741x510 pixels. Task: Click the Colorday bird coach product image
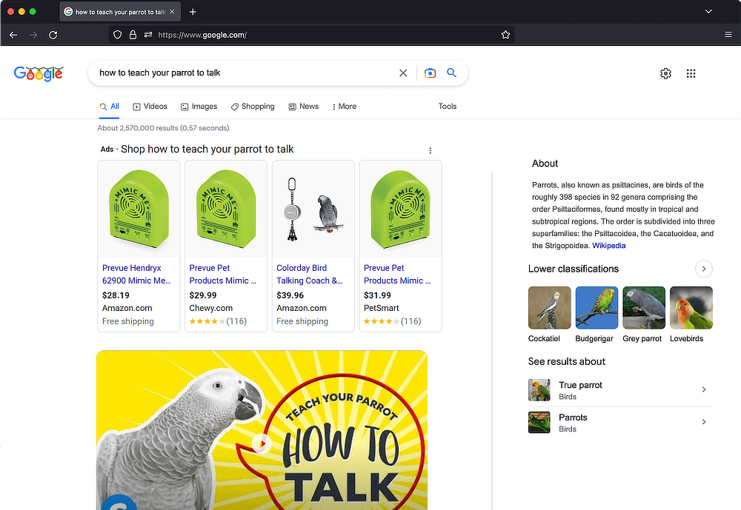click(313, 209)
